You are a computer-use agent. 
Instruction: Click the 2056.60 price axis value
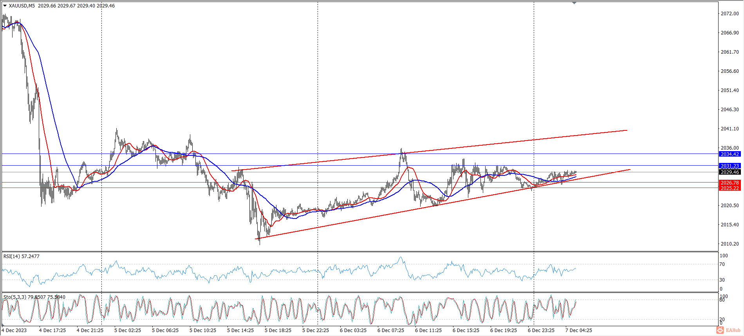[730, 71]
